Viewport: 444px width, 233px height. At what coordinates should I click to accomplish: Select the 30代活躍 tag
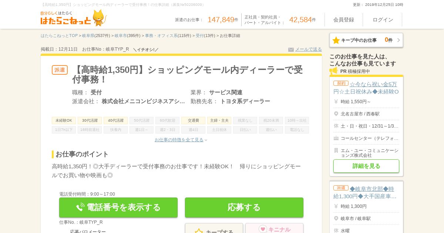click(90, 121)
